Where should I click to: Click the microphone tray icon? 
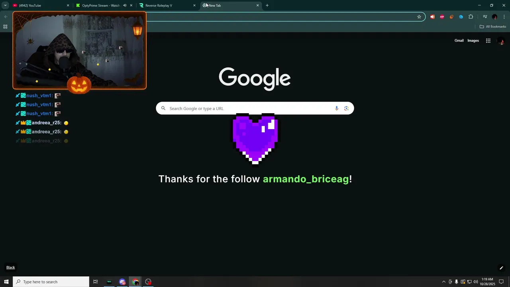pos(457,282)
